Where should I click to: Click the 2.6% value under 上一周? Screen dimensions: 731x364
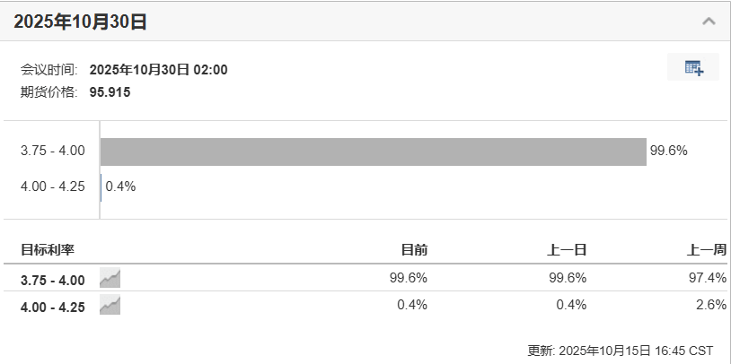710,305
